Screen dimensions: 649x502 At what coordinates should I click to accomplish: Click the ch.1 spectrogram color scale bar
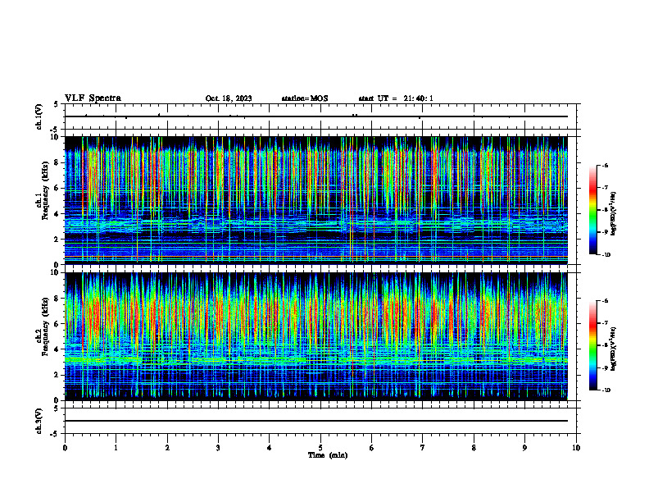click(x=593, y=210)
